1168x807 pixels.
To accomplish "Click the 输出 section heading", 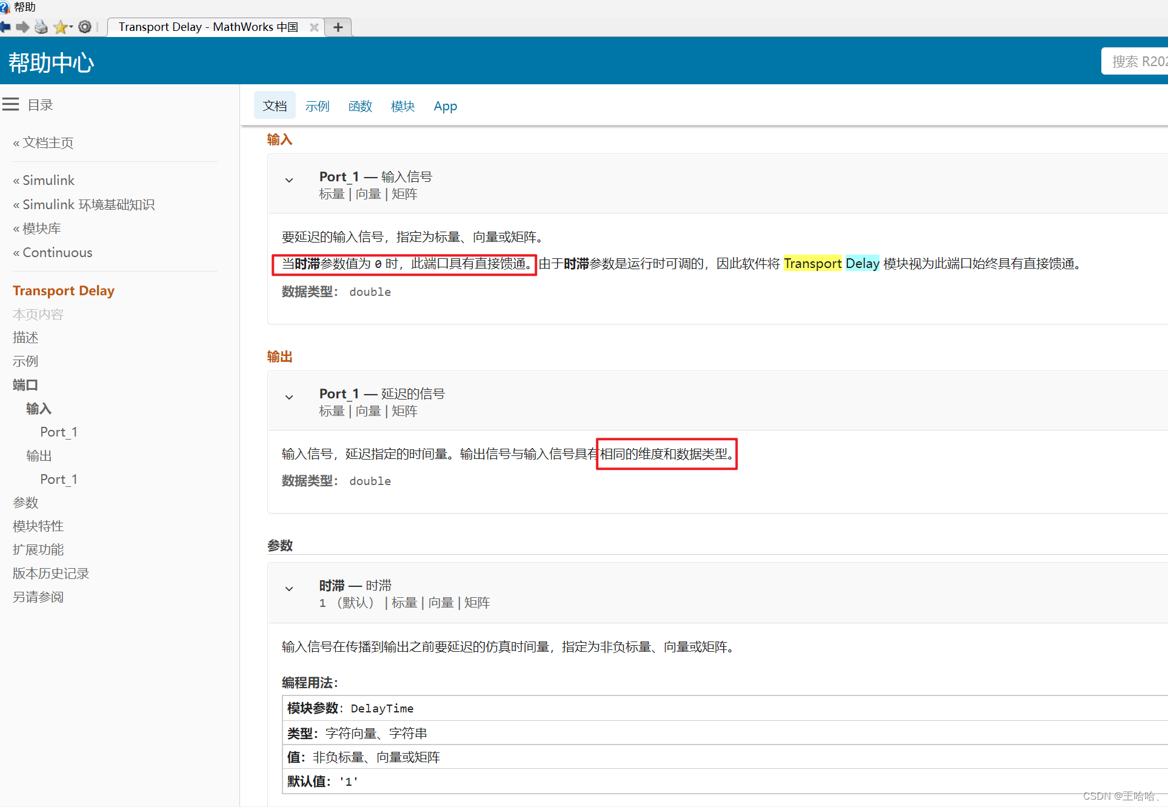I will pyautogui.click(x=279, y=357).
